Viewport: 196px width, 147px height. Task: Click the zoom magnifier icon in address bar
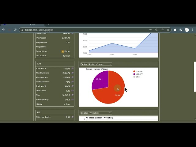[x=156, y=30]
